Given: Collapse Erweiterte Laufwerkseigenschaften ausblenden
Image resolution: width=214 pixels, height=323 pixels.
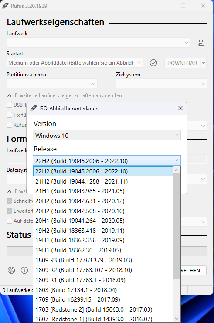Looking at the screenshot, I should (x=64, y=95).
